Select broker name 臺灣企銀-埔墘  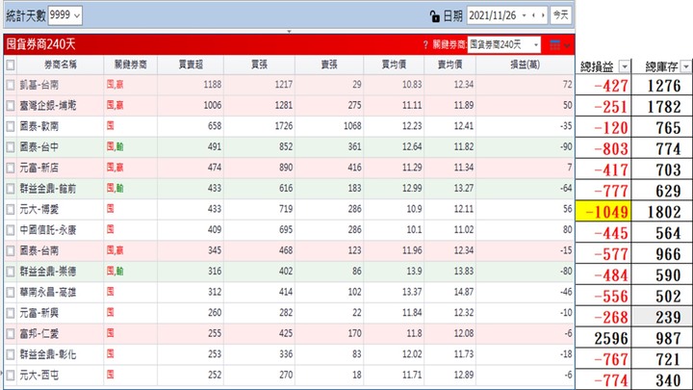(x=48, y=105)
